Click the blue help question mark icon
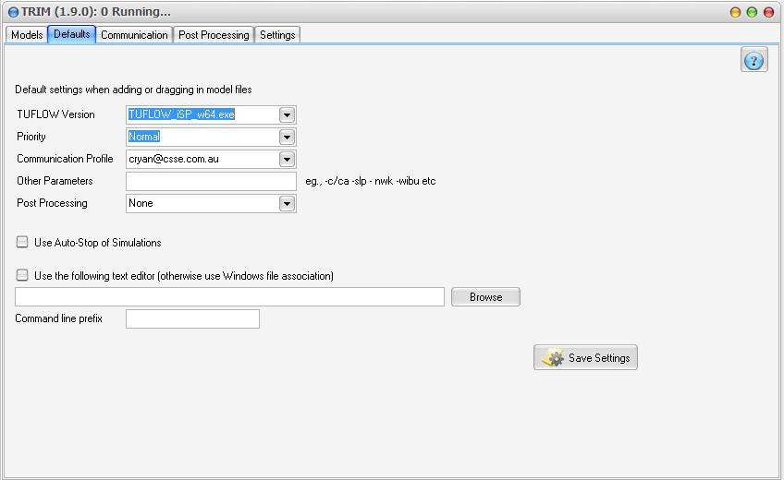Image resolution: width=784 pixels, height=480 pixels. (753, 61)
